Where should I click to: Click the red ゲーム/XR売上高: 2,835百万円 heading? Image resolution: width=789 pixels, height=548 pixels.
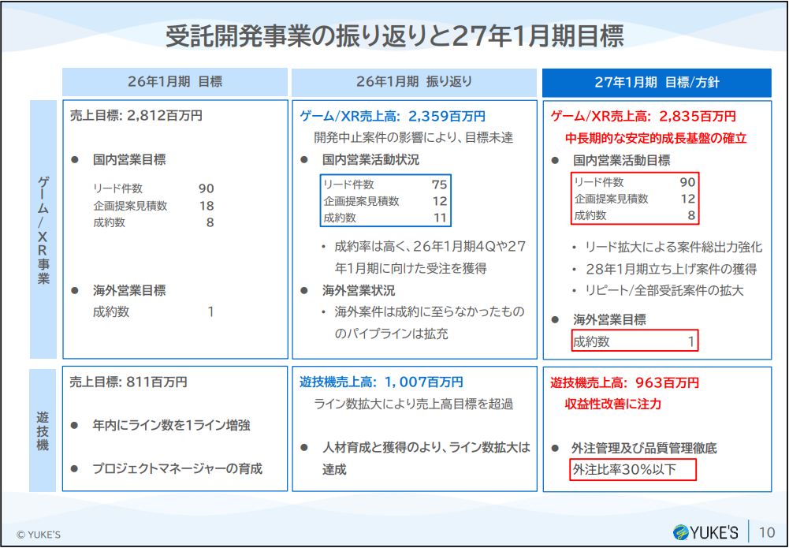[643, 116]
